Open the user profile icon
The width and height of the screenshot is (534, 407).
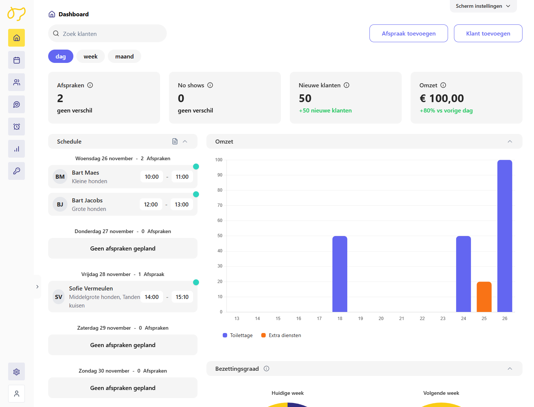pyautogui.click(x=17, y=394)
